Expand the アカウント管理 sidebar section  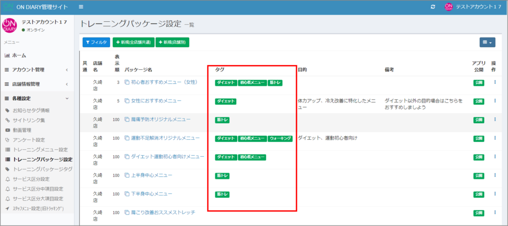pyautogui.click(x=37, y=70)
